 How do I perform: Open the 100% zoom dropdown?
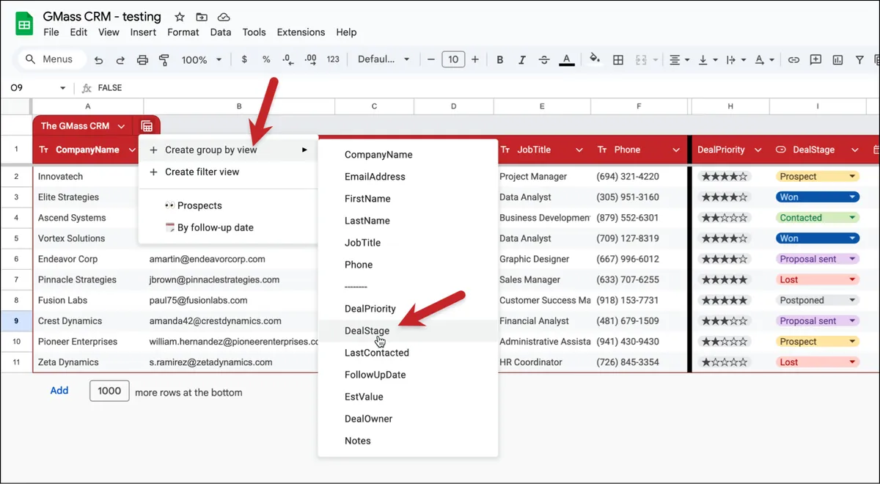(x=202, y=60)
